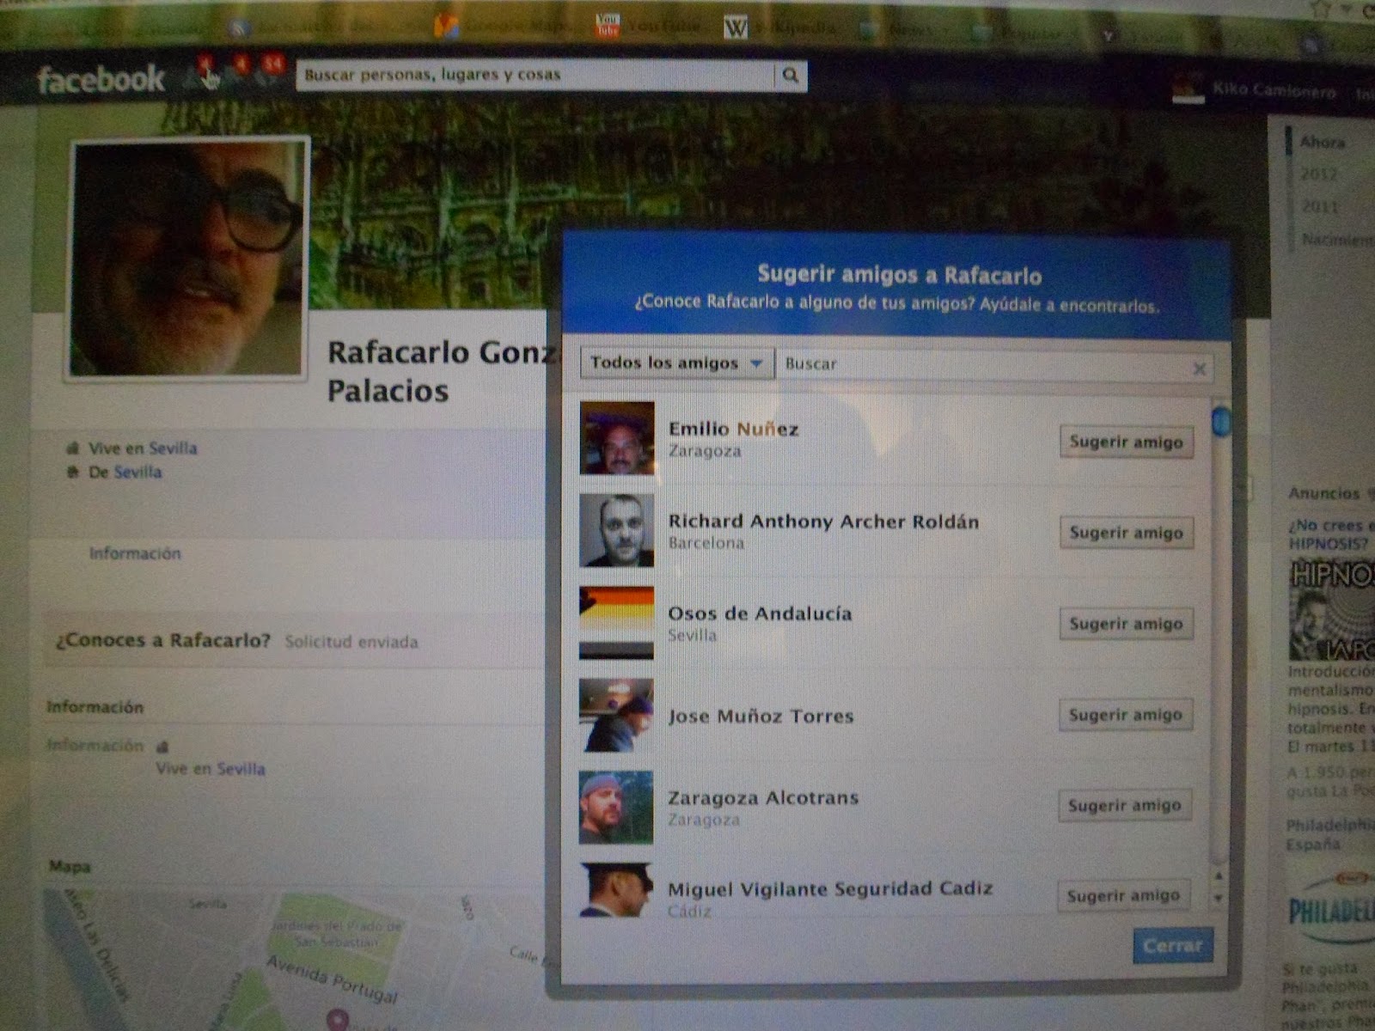Jump to 2012 in the timeline
1375x1031 pixels.
pos(1318,174)
